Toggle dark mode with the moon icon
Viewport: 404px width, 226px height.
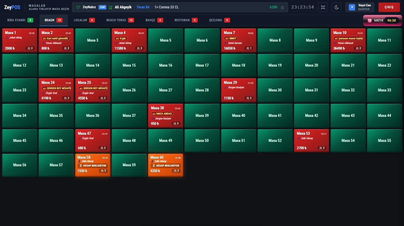click(x=337, y=7)
